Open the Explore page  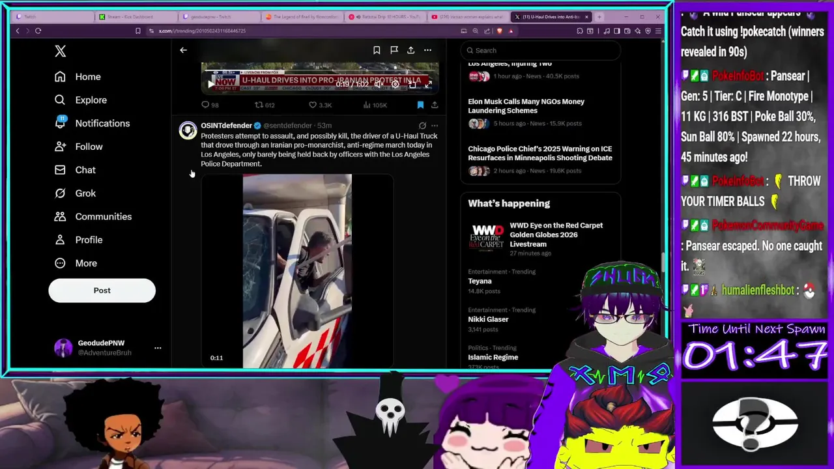(x=80, y=100)
